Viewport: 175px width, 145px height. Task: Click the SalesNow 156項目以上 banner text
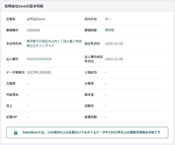point(91,132)
